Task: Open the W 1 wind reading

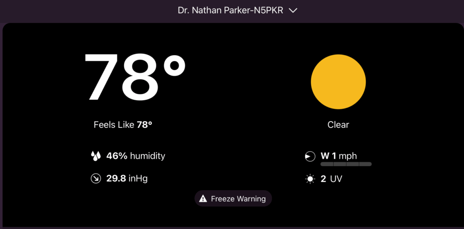Action: [329, 156]
